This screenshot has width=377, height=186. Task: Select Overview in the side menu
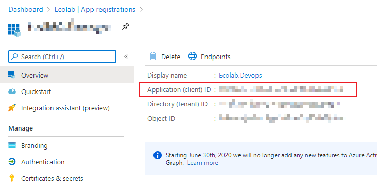pyautogui.click(x=67, y=75)
